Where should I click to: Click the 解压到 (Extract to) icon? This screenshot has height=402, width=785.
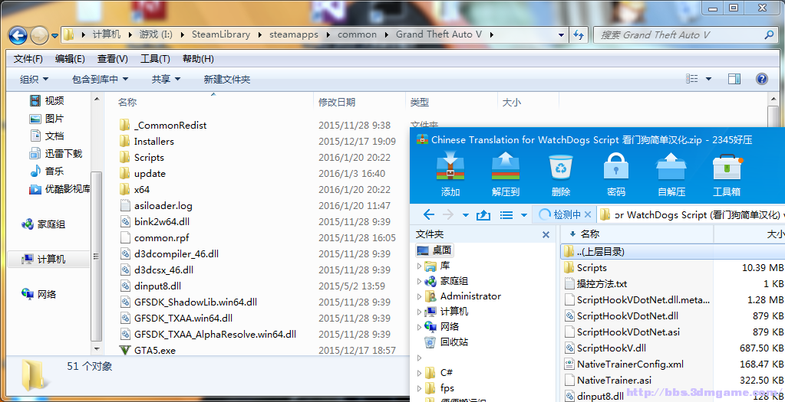(x=506, y=168)
